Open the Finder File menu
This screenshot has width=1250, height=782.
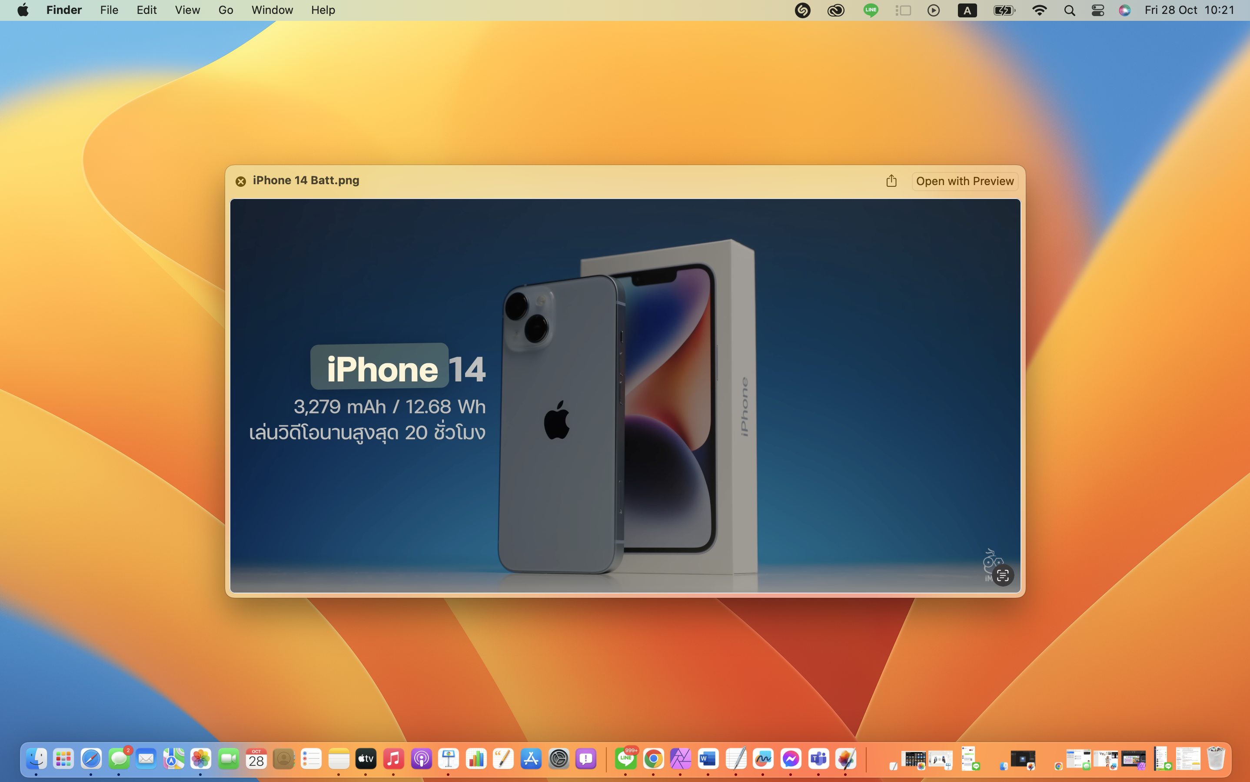coord(109,10)
